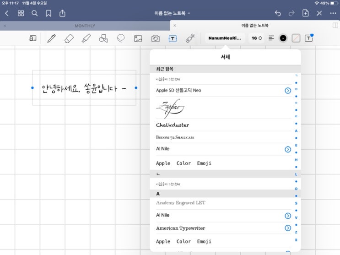Image resolution: width=340 pixels, height=255 pixels.
Task: Expand Al Nile variants under section A
Action: (288, 216)
